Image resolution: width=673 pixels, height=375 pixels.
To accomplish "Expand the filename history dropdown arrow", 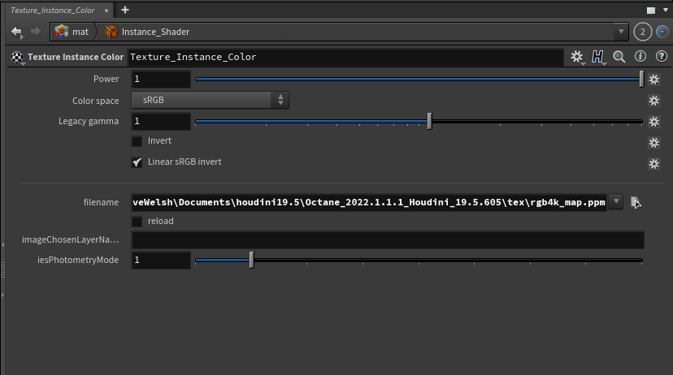I will coord(616,201).
